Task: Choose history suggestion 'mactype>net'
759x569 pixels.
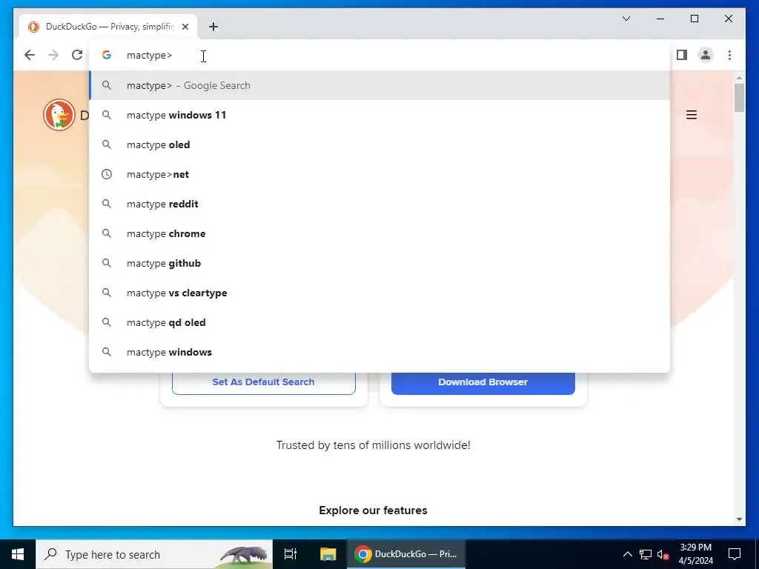Action: click(x=380, y=174)
